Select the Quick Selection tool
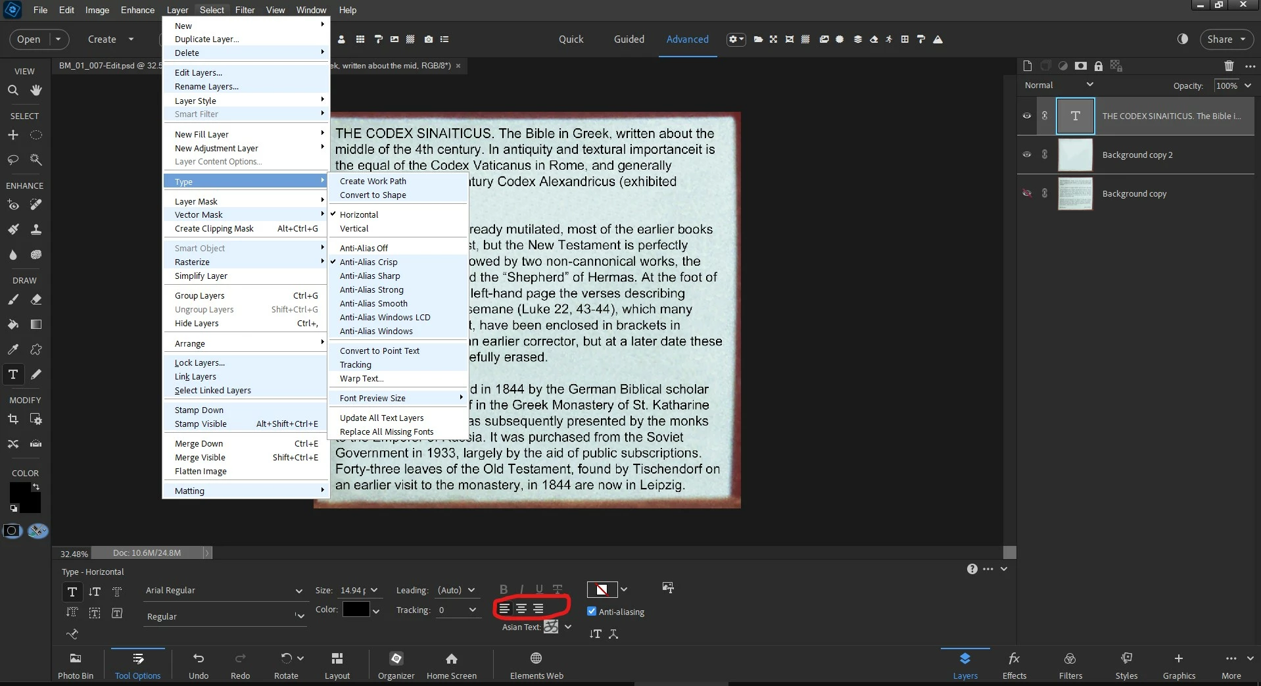Screen dimensions: 1261x686 coord(36,160)
